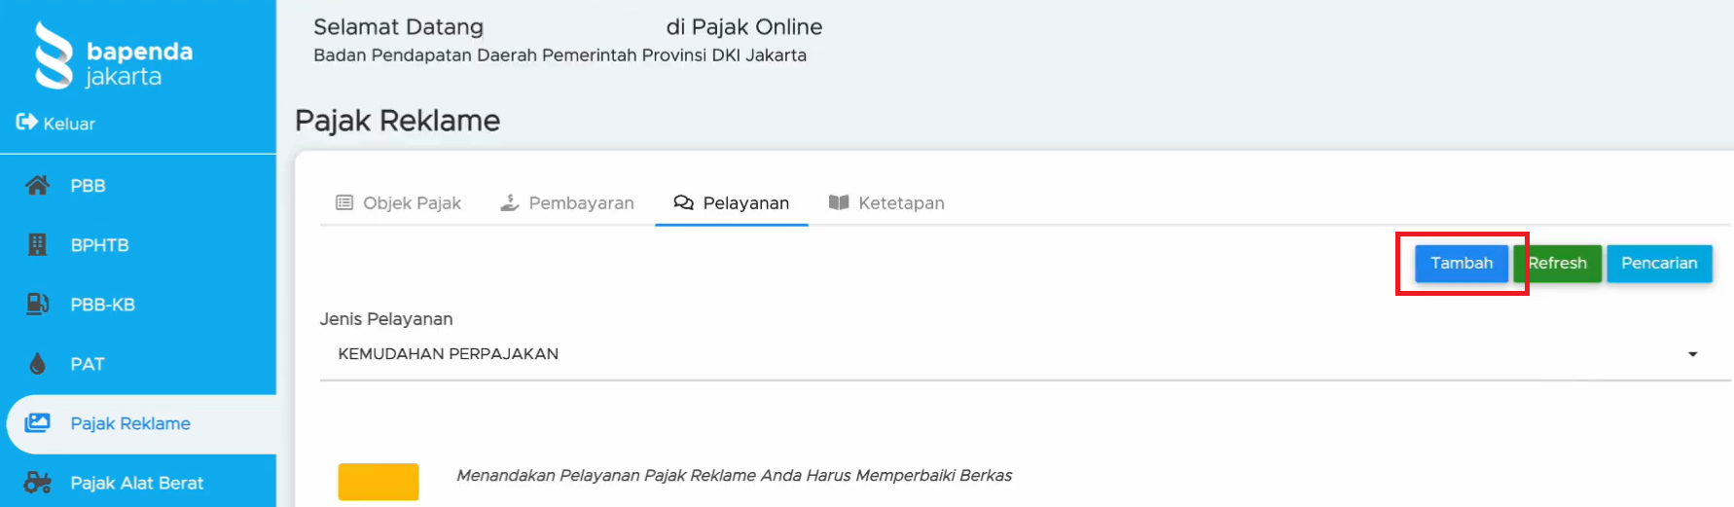Expand the KEMUDAHAN PERPAJAKAN dropdown arrow
The image size is (1734, 507).
1692,354
